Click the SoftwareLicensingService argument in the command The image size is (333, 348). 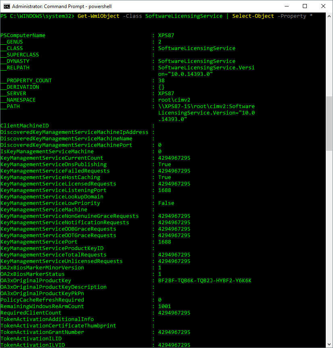tap(184, 16)
